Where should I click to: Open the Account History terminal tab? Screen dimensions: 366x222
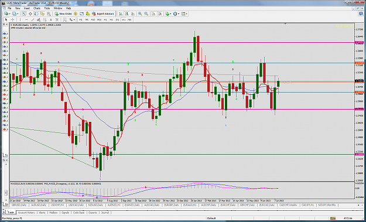(x=26, y=213)
